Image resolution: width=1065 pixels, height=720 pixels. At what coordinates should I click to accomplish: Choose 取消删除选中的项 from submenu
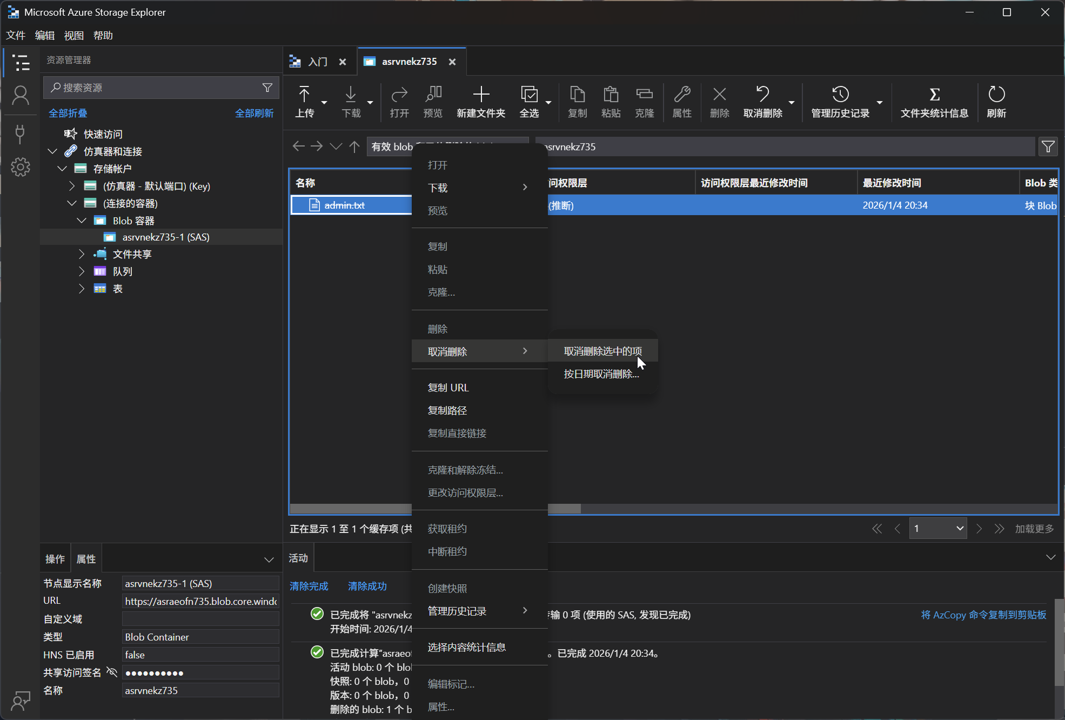(x=602, y=351)
